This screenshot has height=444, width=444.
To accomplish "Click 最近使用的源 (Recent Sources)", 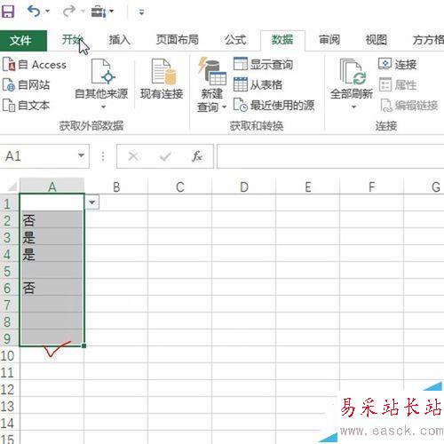I will (274, 106).
